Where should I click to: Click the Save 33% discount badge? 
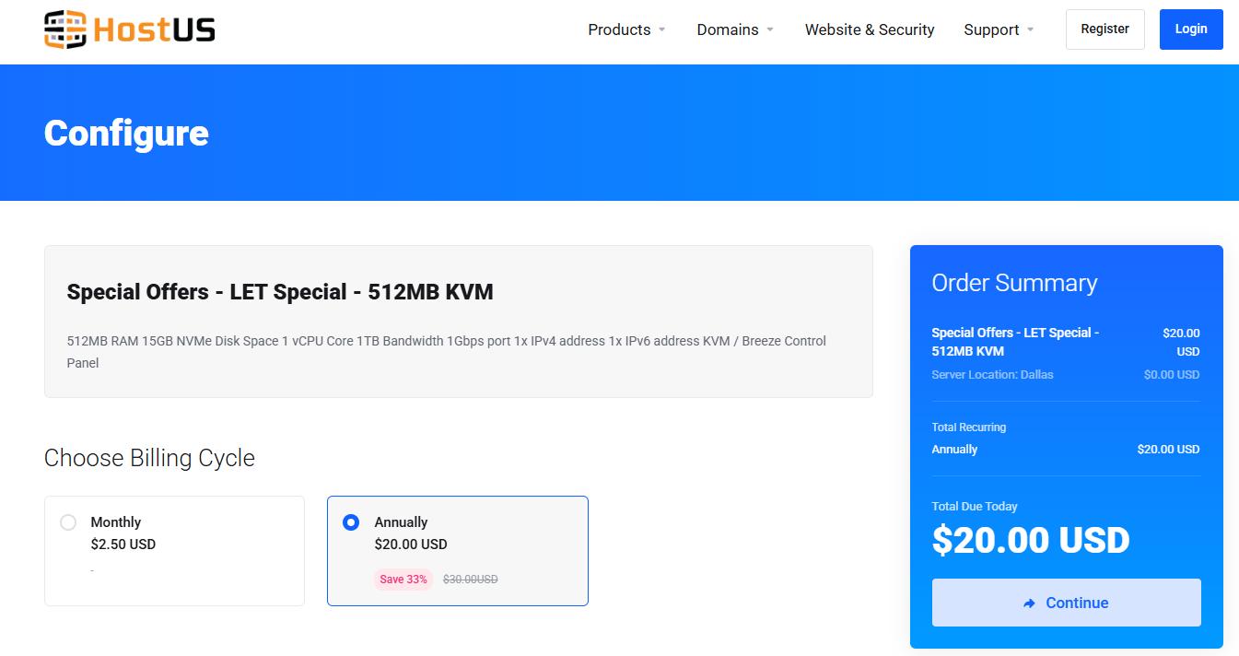click(403, 579)
